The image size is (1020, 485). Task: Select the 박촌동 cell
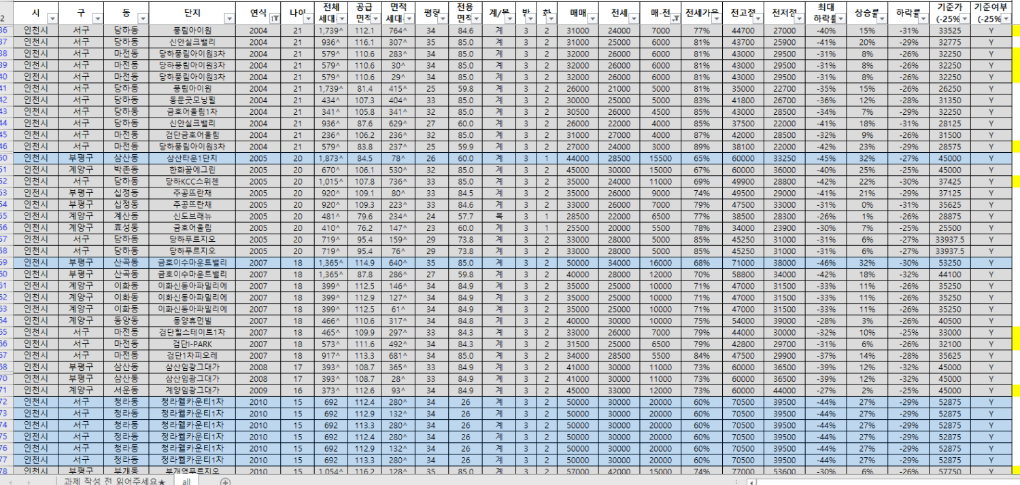126,170
